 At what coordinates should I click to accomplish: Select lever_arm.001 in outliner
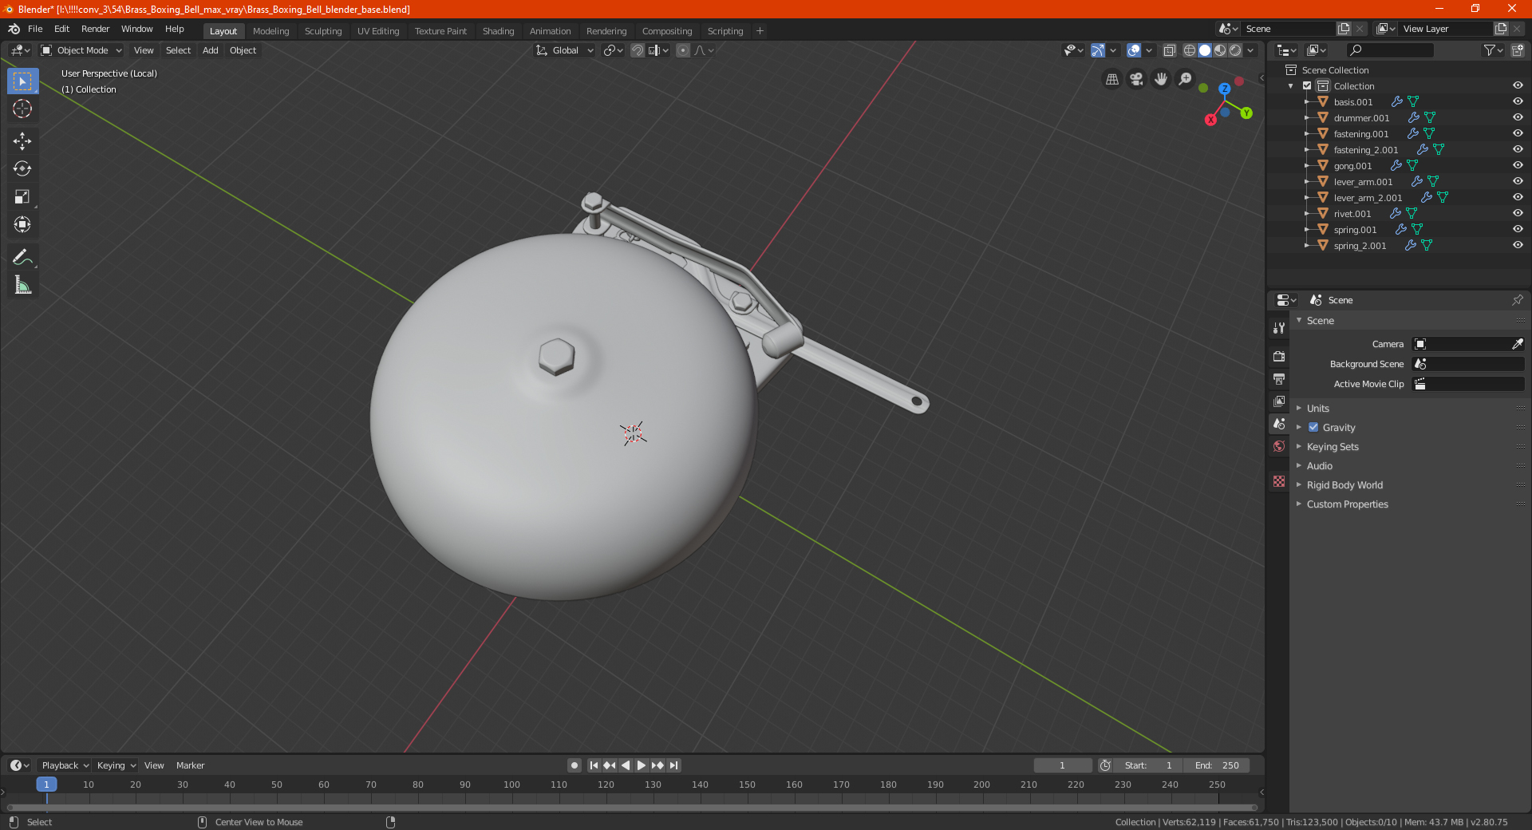click(x=1363, y=182)
